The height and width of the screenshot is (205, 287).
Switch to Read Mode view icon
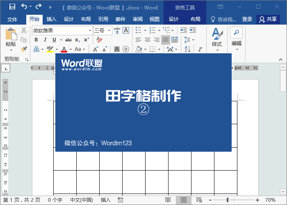coord(168,200)
